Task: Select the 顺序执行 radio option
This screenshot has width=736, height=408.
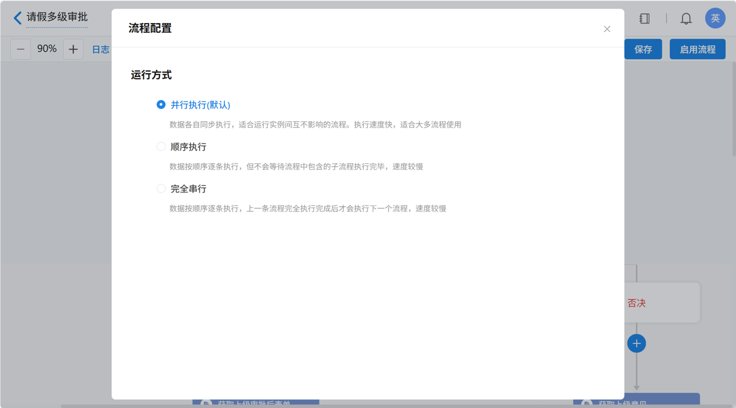Action: pyautogui.click(x=161, y=147)
